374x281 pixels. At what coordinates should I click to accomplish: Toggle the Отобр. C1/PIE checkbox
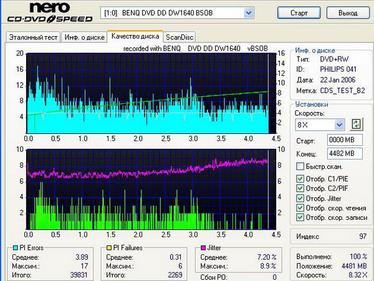(300, 179)
